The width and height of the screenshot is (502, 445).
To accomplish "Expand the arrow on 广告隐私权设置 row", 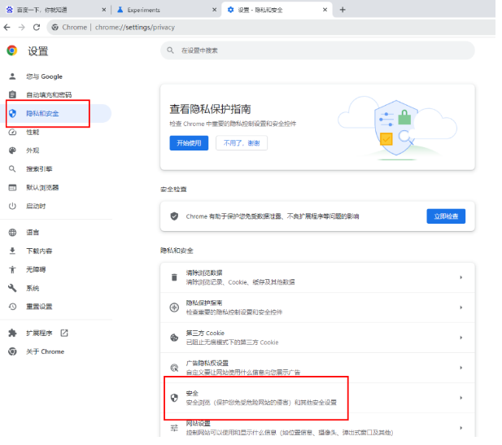I will 461,368.
